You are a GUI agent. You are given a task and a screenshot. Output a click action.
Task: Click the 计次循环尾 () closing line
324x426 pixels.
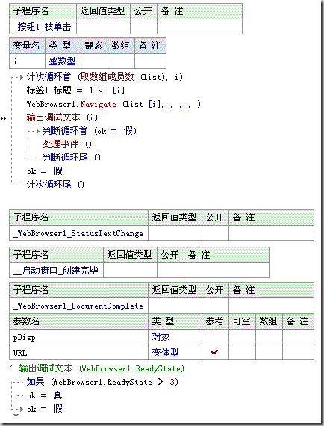[x=55, y=185]
